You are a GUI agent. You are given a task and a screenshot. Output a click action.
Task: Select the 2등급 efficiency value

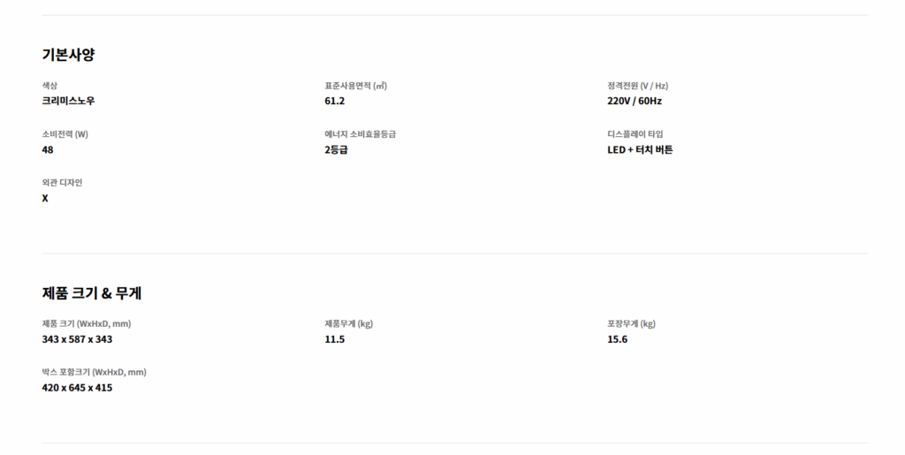pyautogui.click(x=337, y=149)
